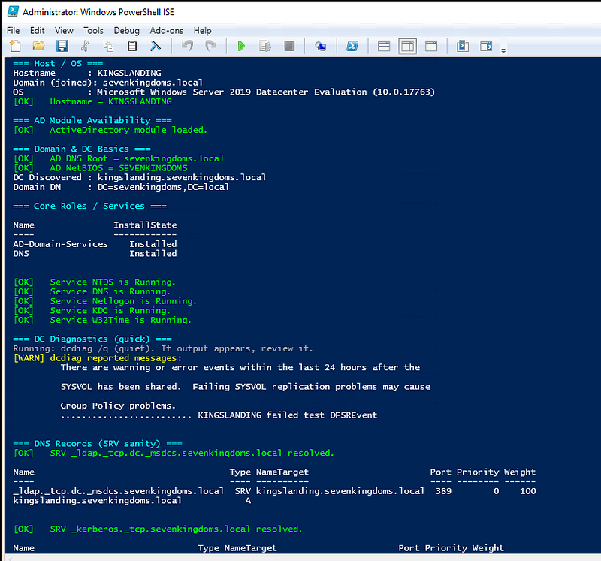The width and height of the screenshot is (601, 561).
Task: Click 'AD DNS Root = sevenkingdoms.local' line
Action: (119, 158)
